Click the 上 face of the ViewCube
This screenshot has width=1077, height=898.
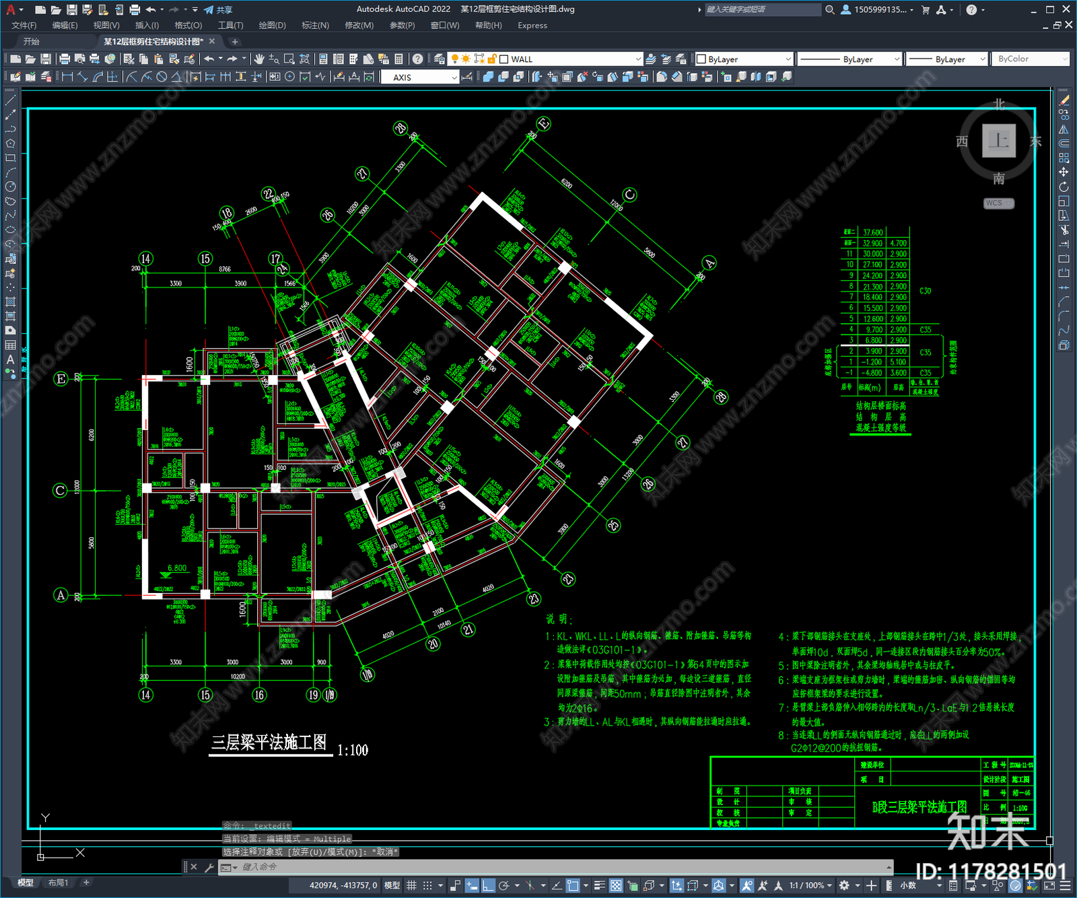(x=999, y=141)
